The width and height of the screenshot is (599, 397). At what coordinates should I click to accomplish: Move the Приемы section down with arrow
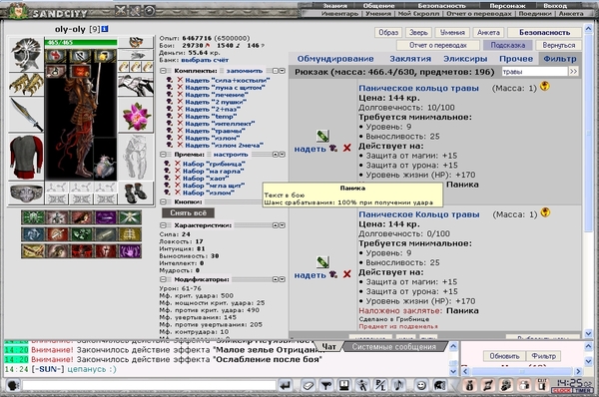click(x=282, y=155)
